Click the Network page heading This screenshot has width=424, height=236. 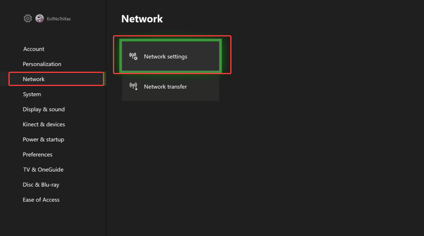point(142,19)
